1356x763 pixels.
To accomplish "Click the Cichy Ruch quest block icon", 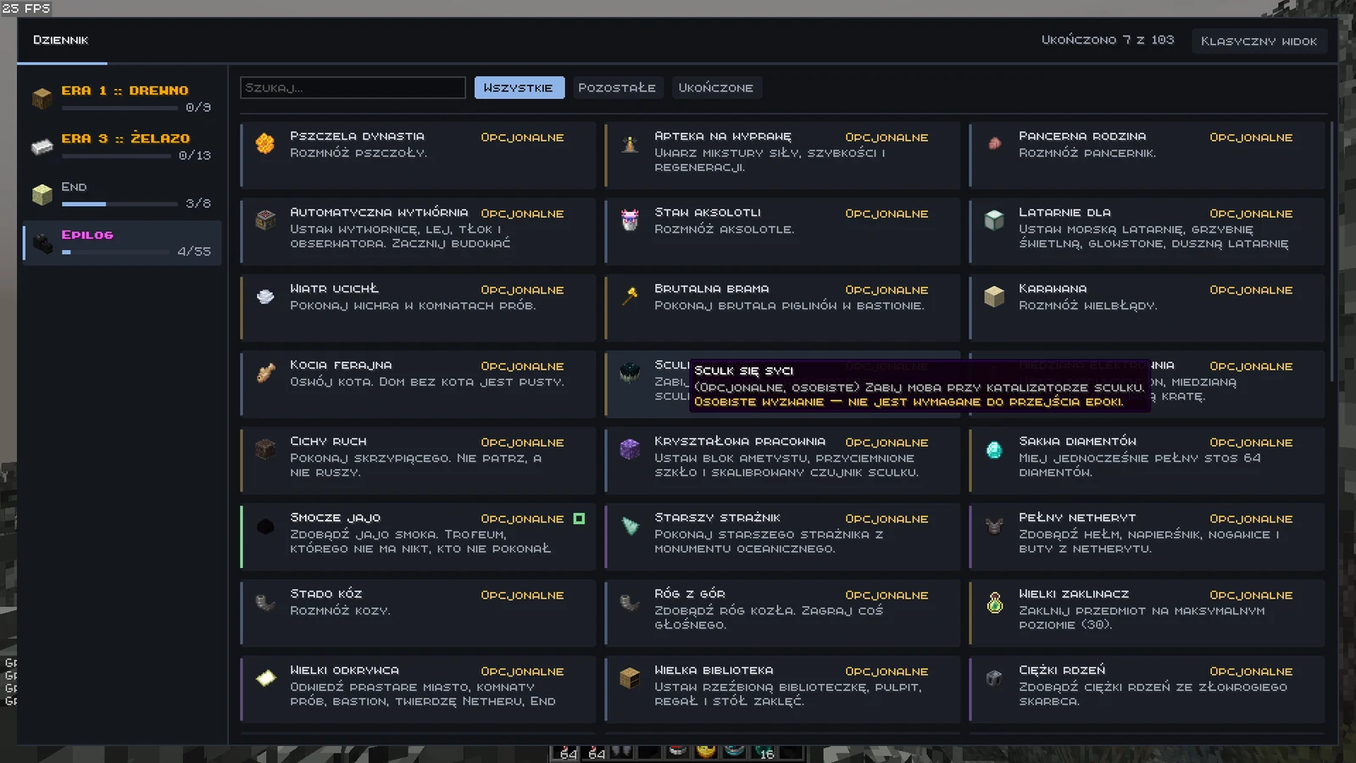I will (265, 448).
